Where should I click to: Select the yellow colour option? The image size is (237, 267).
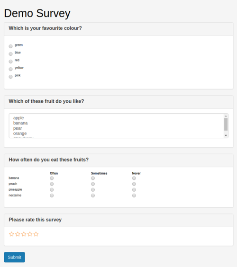coord(10,69)
